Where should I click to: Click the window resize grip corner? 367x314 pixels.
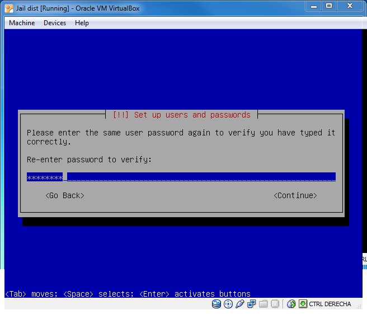pyautogui.click(x=359, y=306)
